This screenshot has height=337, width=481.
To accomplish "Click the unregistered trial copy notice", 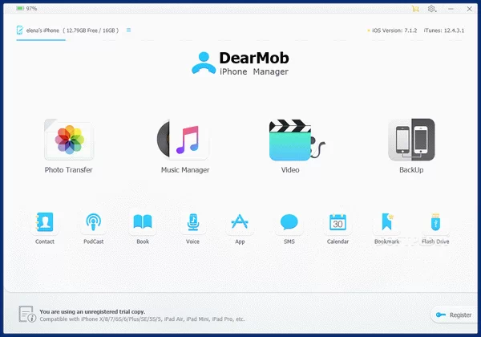I will pyautogui.click(x=92, y=311).
